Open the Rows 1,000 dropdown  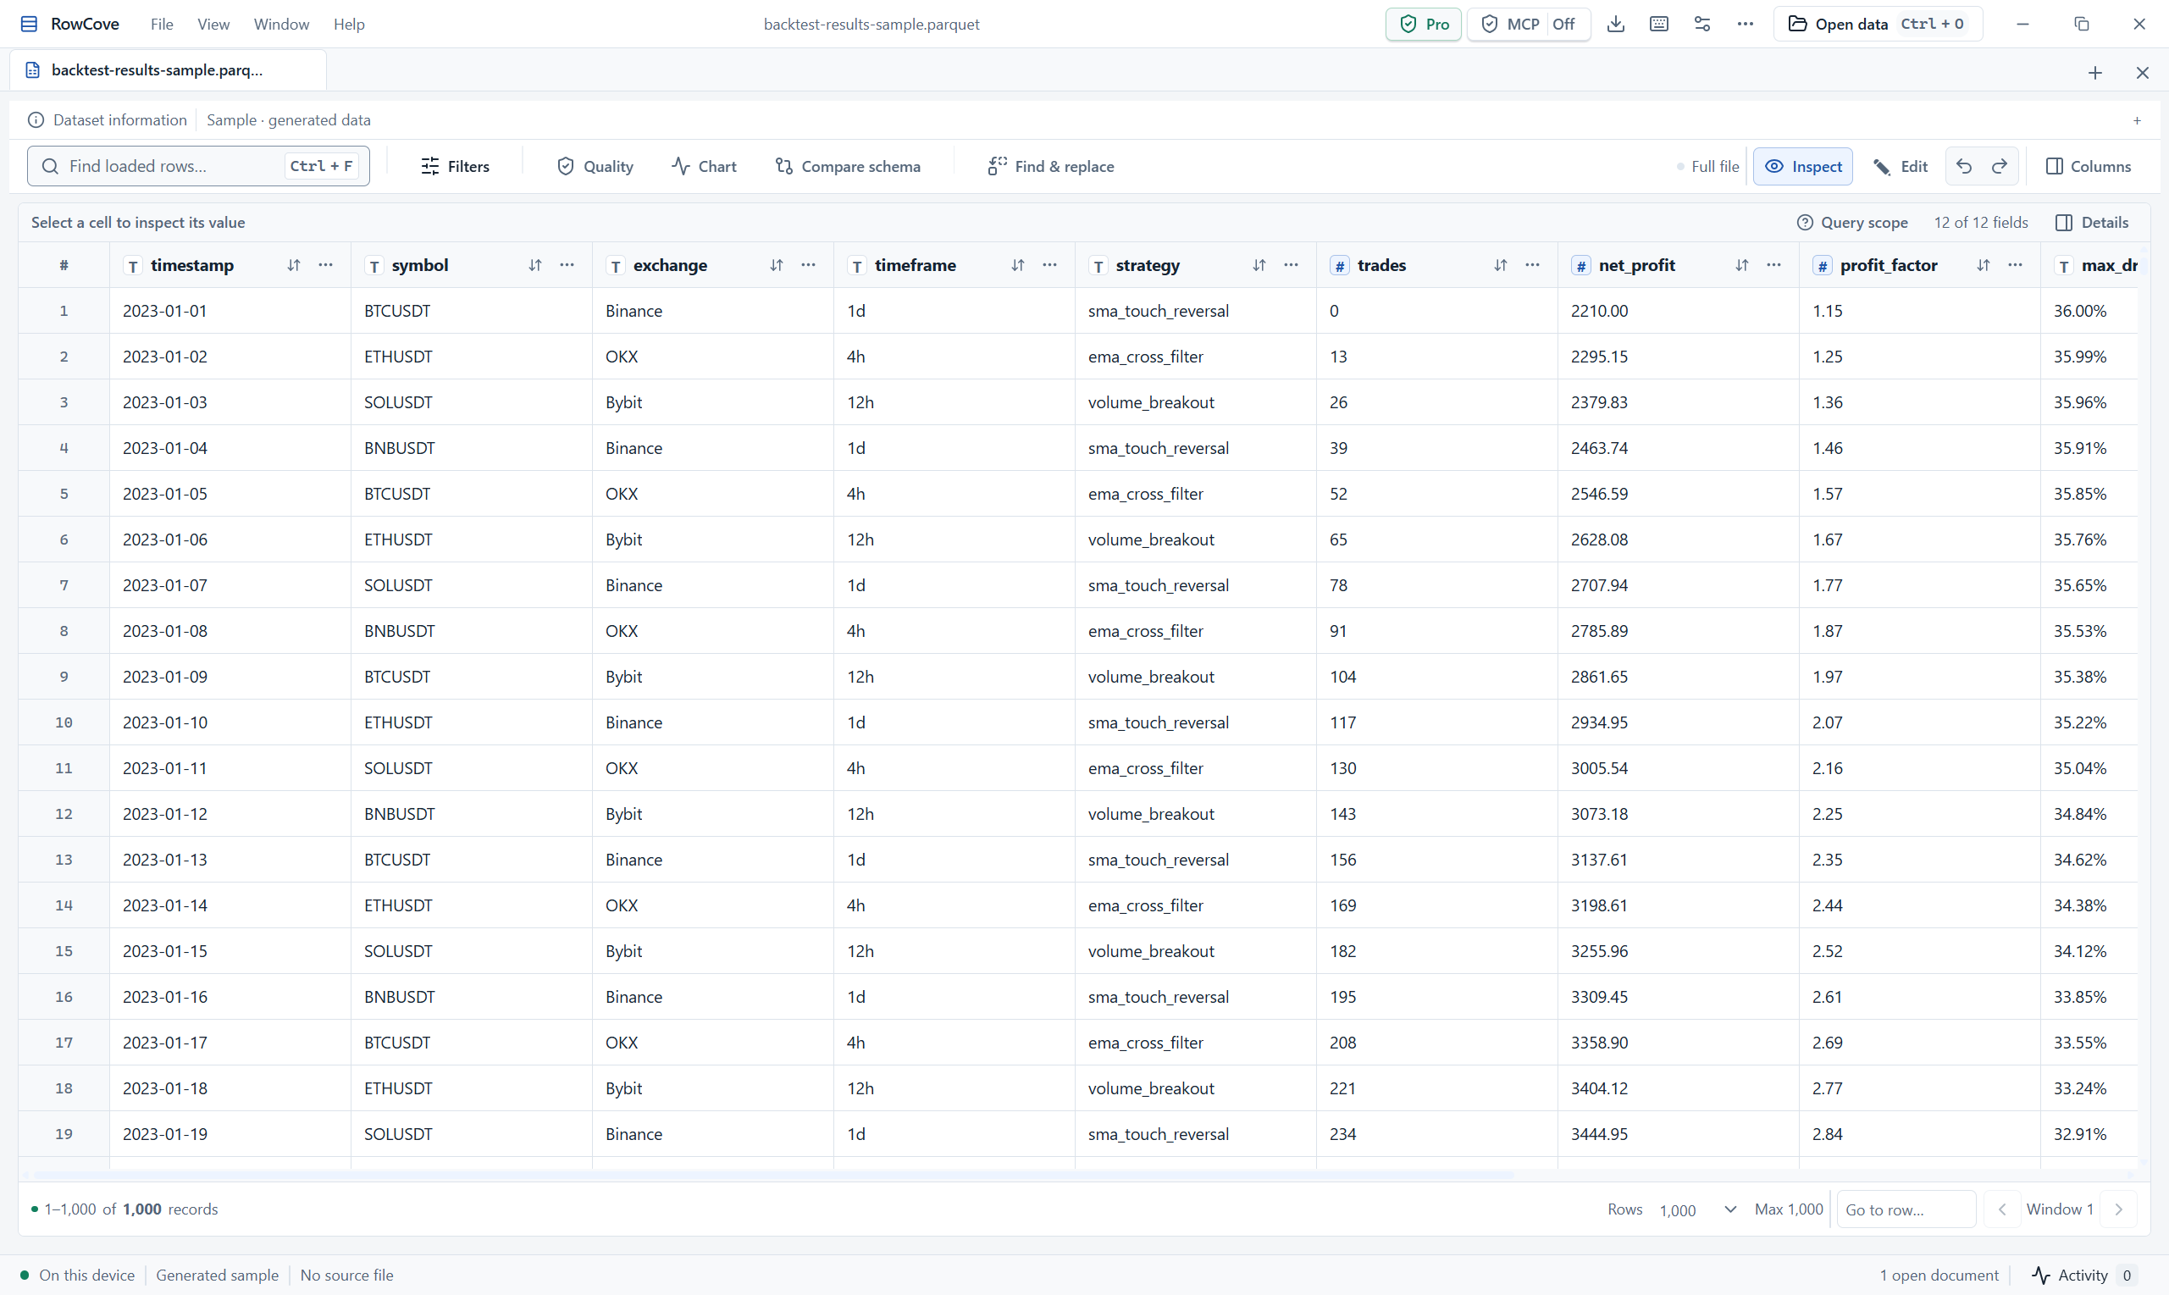pyautogui.click(x=1698, y=1209)
